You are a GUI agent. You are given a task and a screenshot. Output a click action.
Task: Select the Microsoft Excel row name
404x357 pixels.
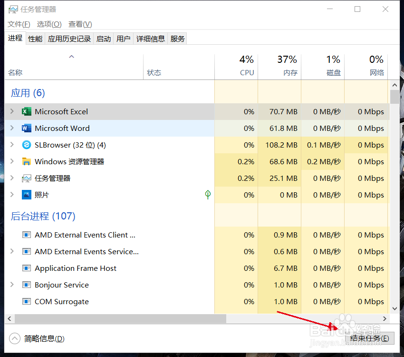61,112
